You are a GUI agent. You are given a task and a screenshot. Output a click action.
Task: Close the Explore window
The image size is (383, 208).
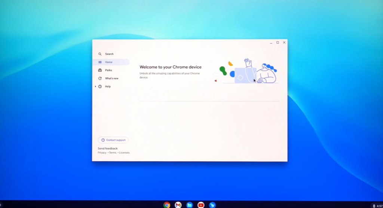pyautogui.click(x=284, y=43)
